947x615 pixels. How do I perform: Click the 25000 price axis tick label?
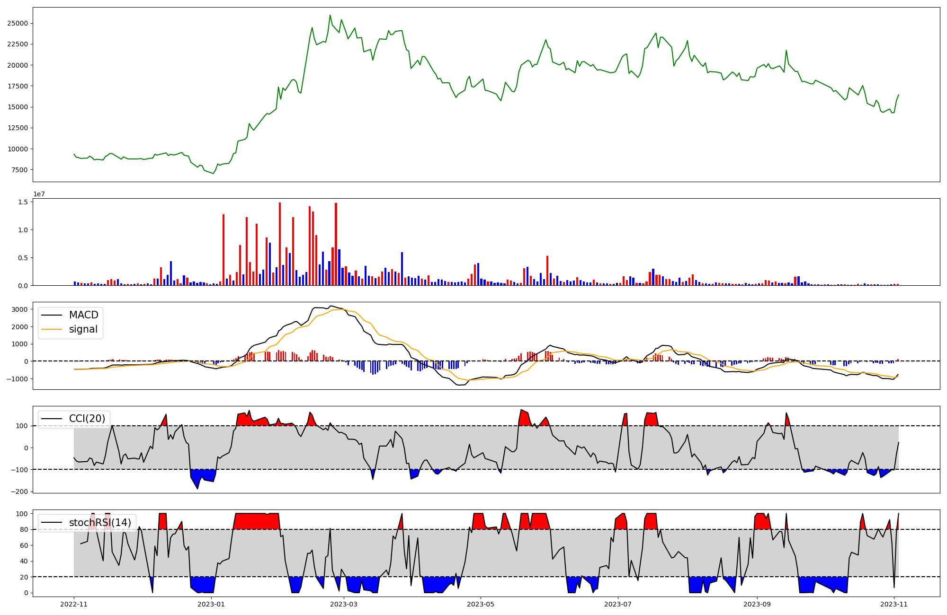18,23
